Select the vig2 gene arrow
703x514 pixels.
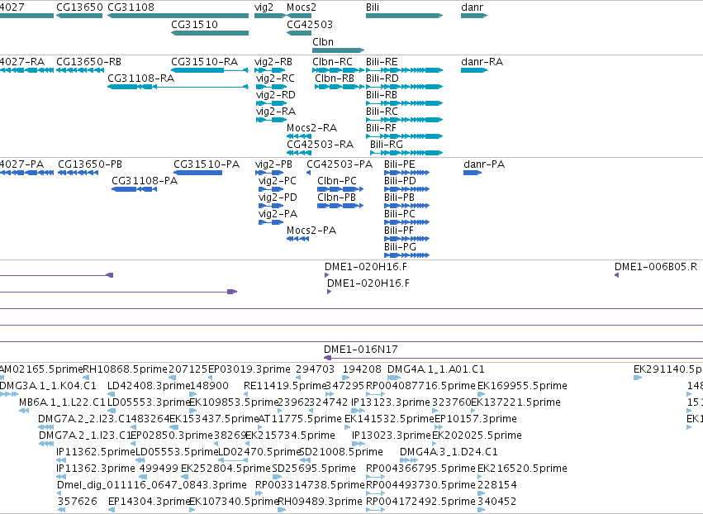(x=270, y=16)
